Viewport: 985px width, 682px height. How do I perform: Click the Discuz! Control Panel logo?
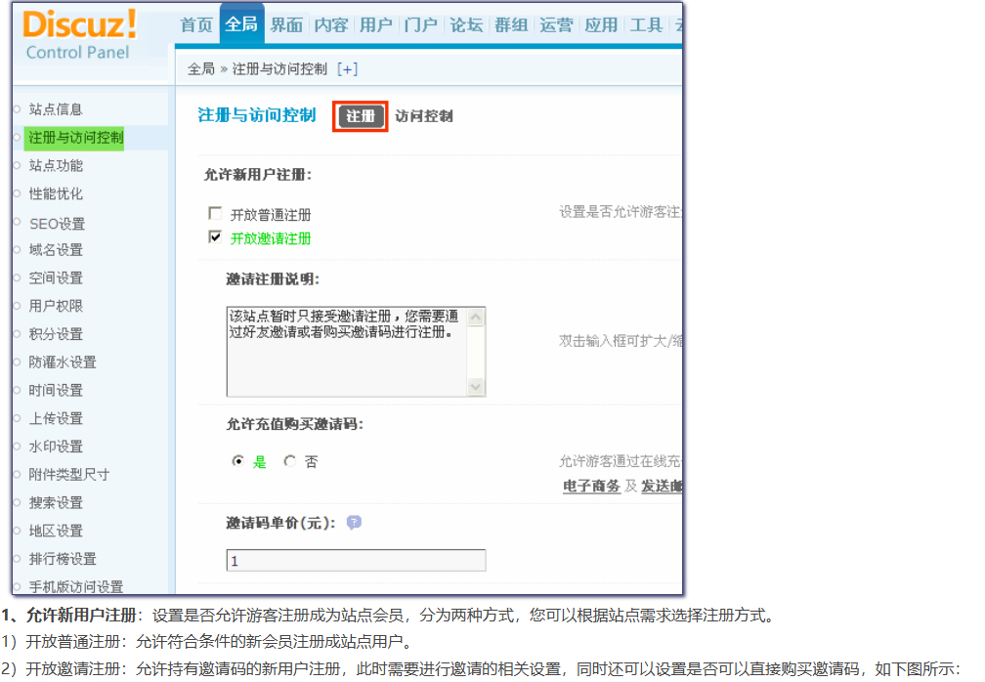tap(80, 35)
